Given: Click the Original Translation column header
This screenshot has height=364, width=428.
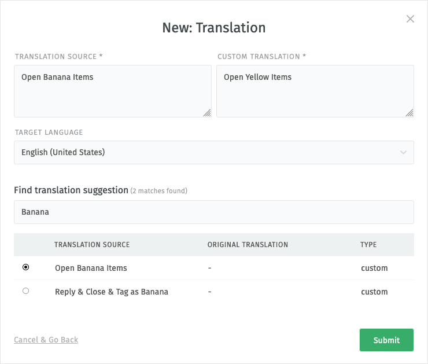Looking at the screenshot, I should pos(248,245).
